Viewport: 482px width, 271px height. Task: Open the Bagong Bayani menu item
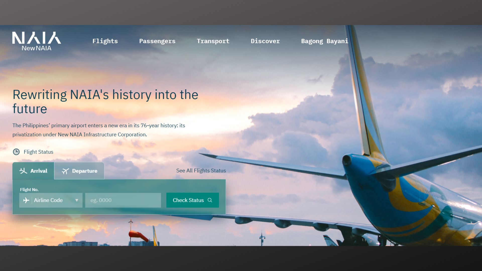324,41
